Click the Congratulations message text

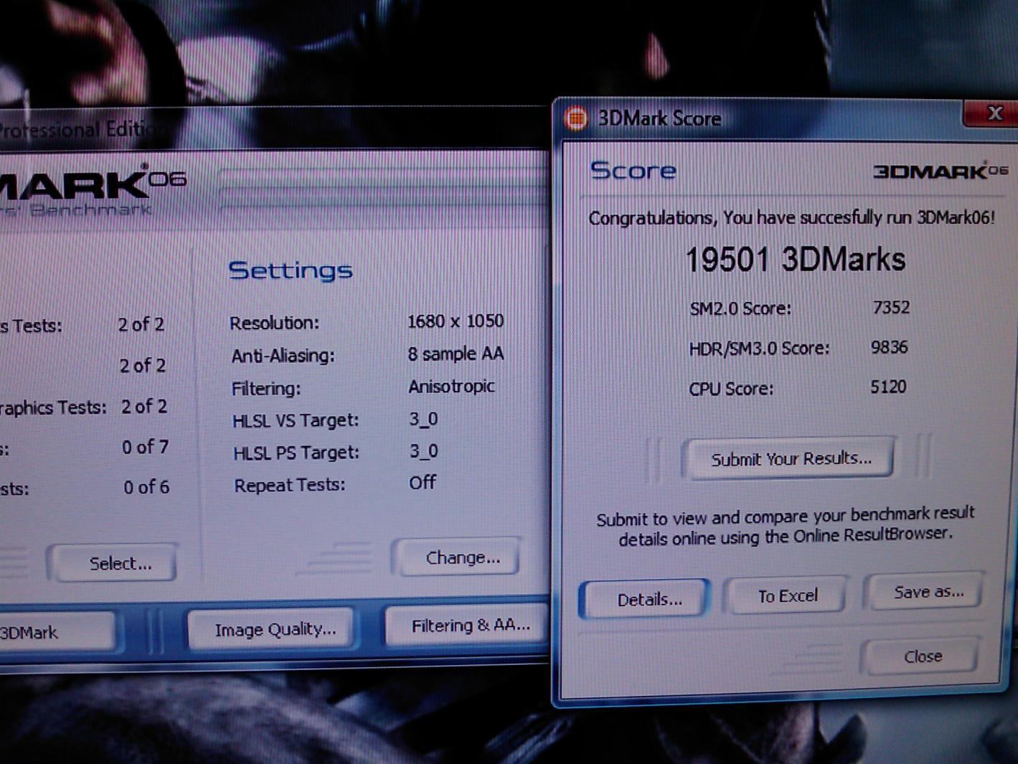click(x=791, y=217)
